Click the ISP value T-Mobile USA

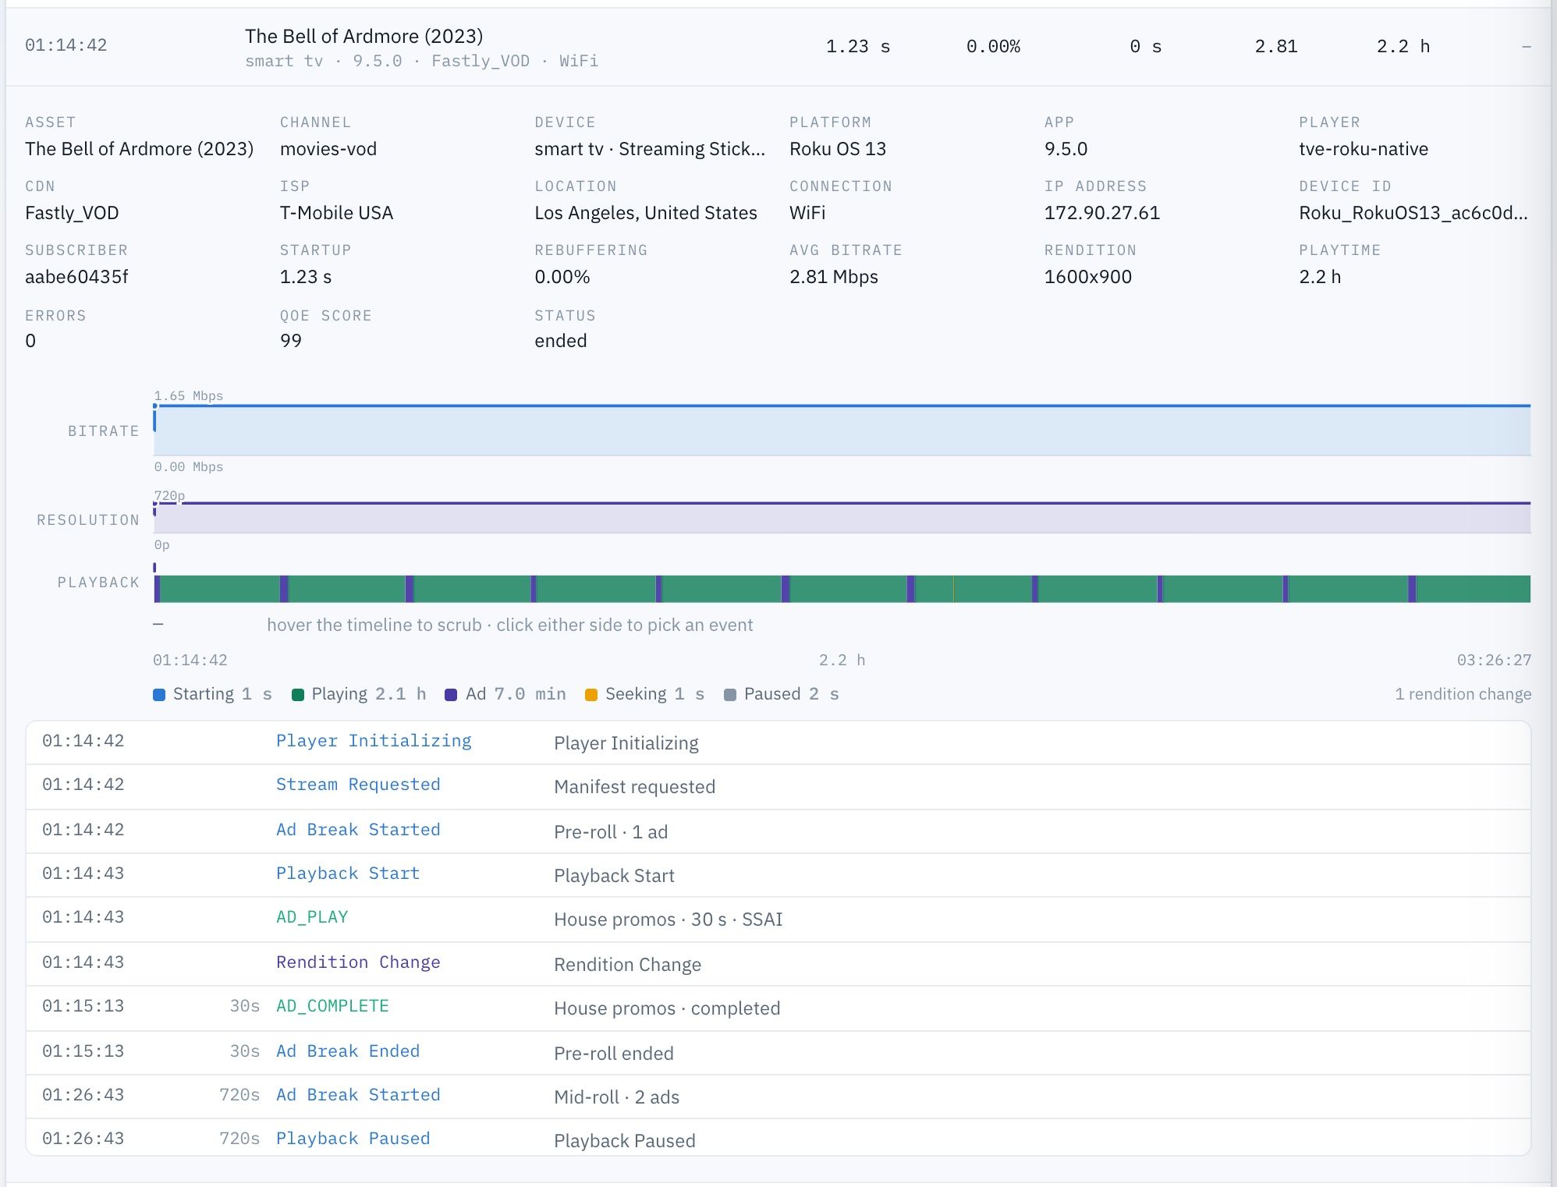336,213
